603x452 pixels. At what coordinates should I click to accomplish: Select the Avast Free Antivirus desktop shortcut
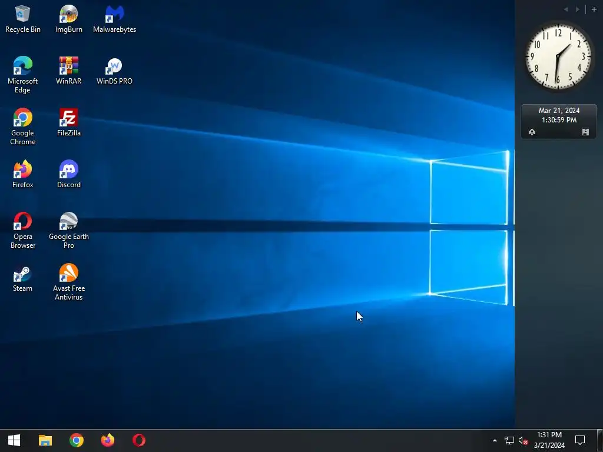pyautogui.click(x=68, y=282)
